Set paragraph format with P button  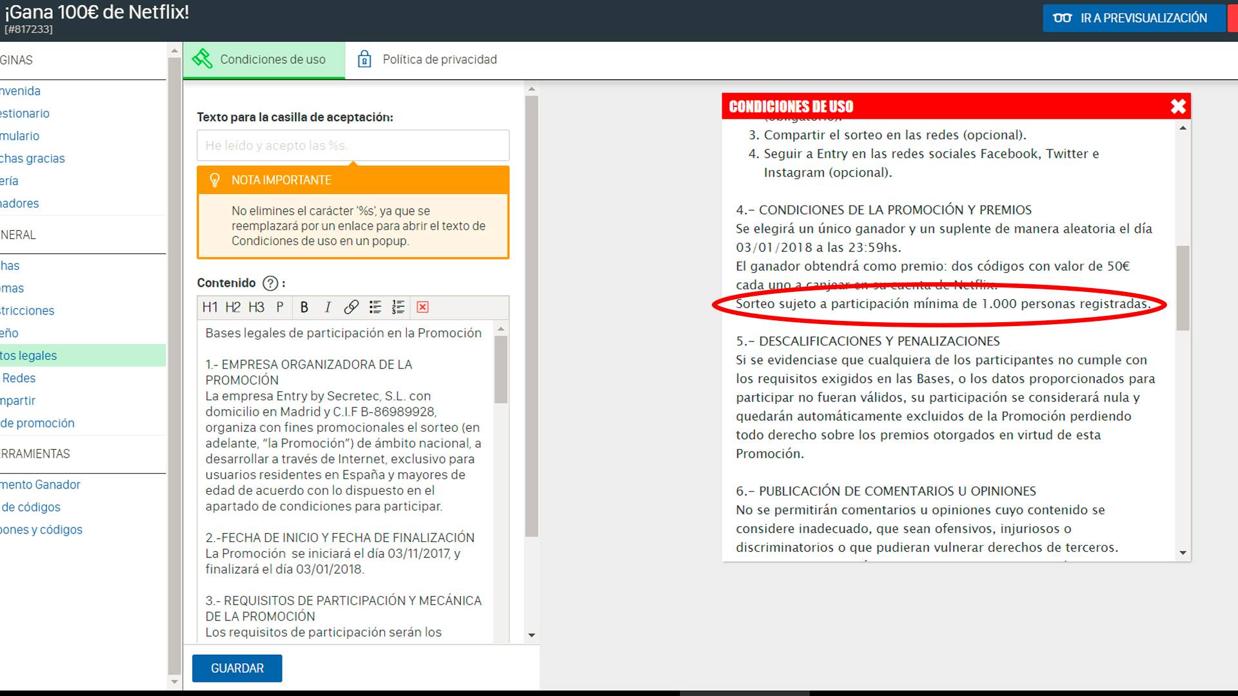(280, 307)
